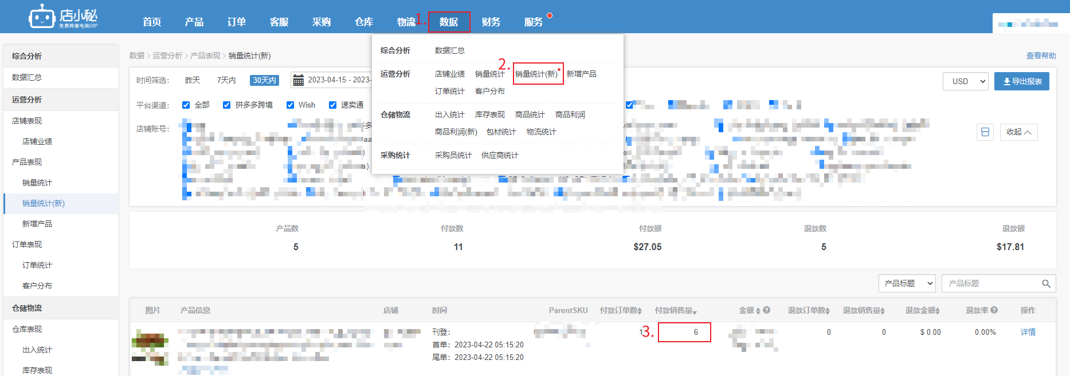Image resolution: width=1070 pixels, height=376 pixels.
Task: Expand 产品表现 in the left sidebar
Action: point(27,162)
